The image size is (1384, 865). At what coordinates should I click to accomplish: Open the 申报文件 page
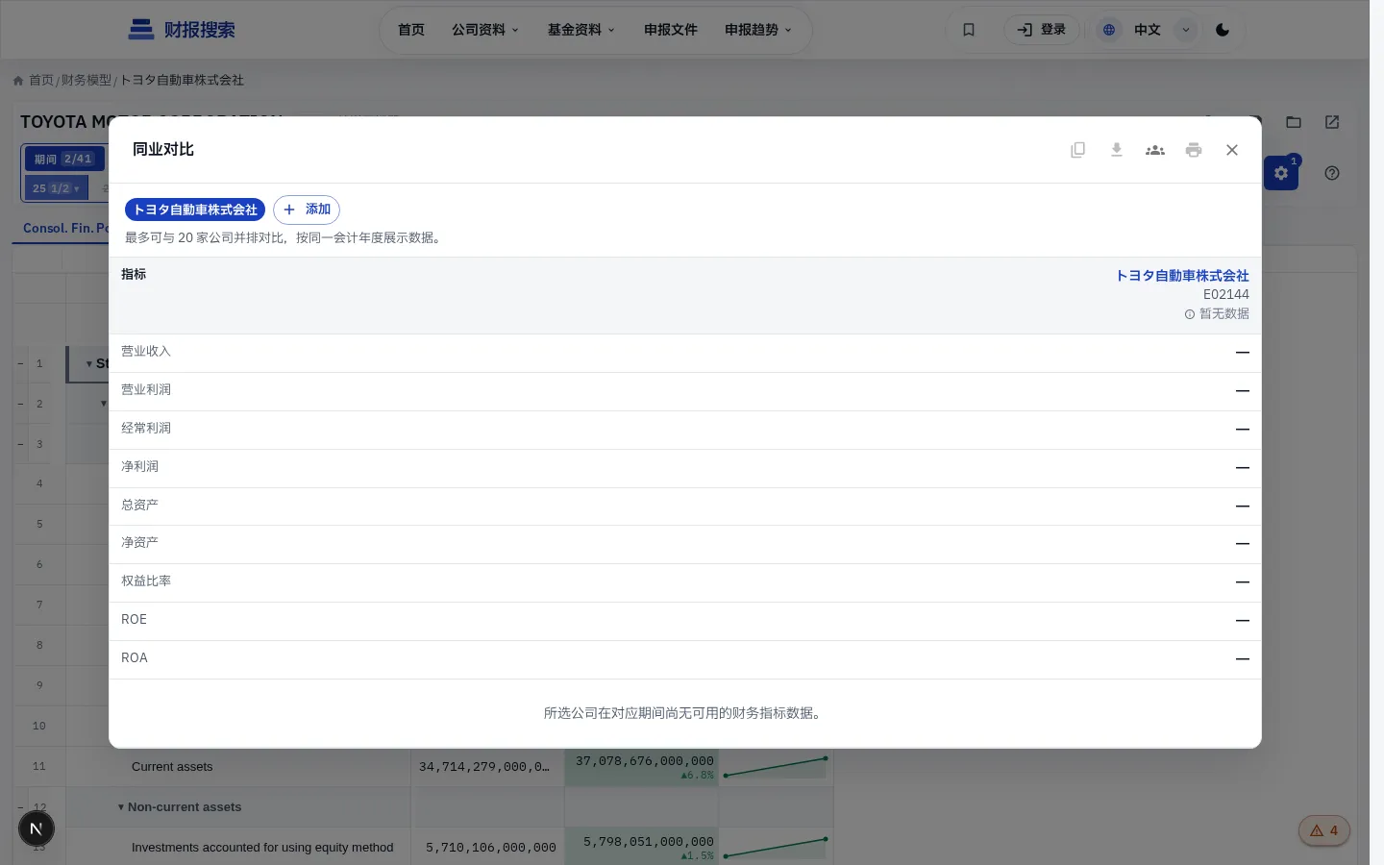(x=671, y=30)
